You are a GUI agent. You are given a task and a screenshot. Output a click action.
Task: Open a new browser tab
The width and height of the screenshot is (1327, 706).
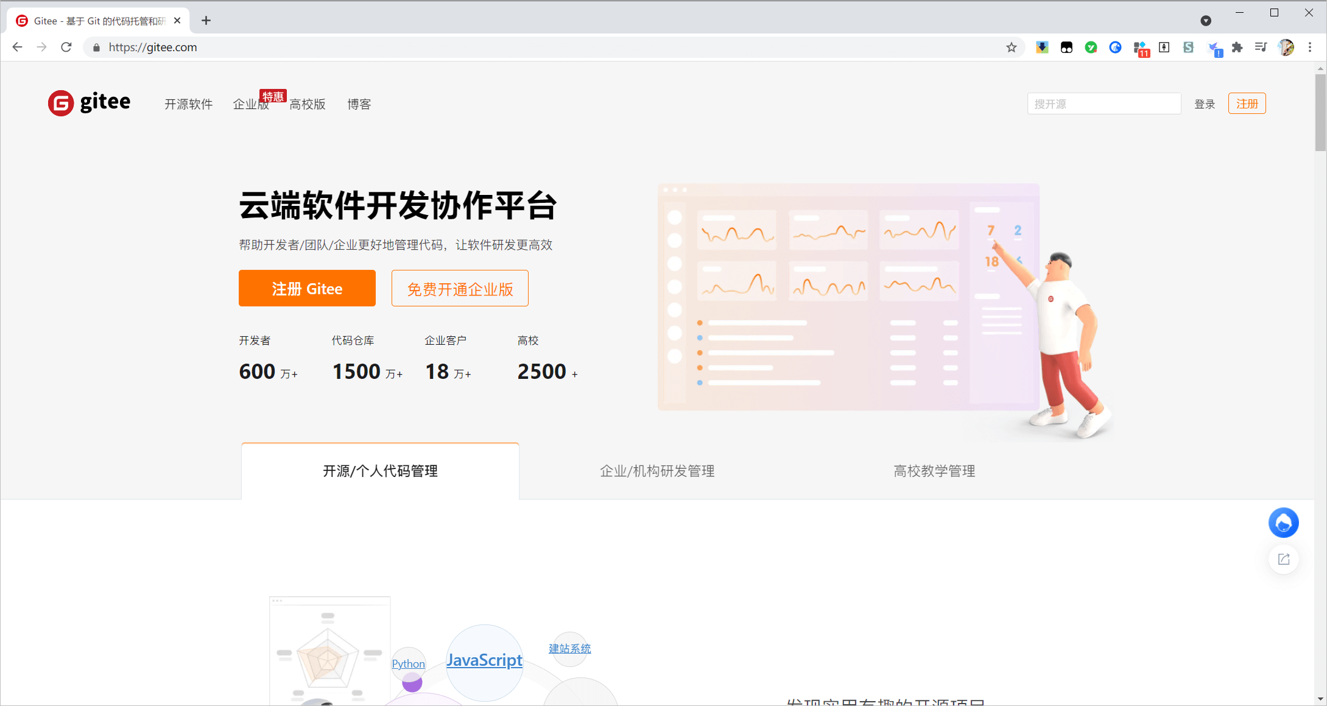[206, 21]
